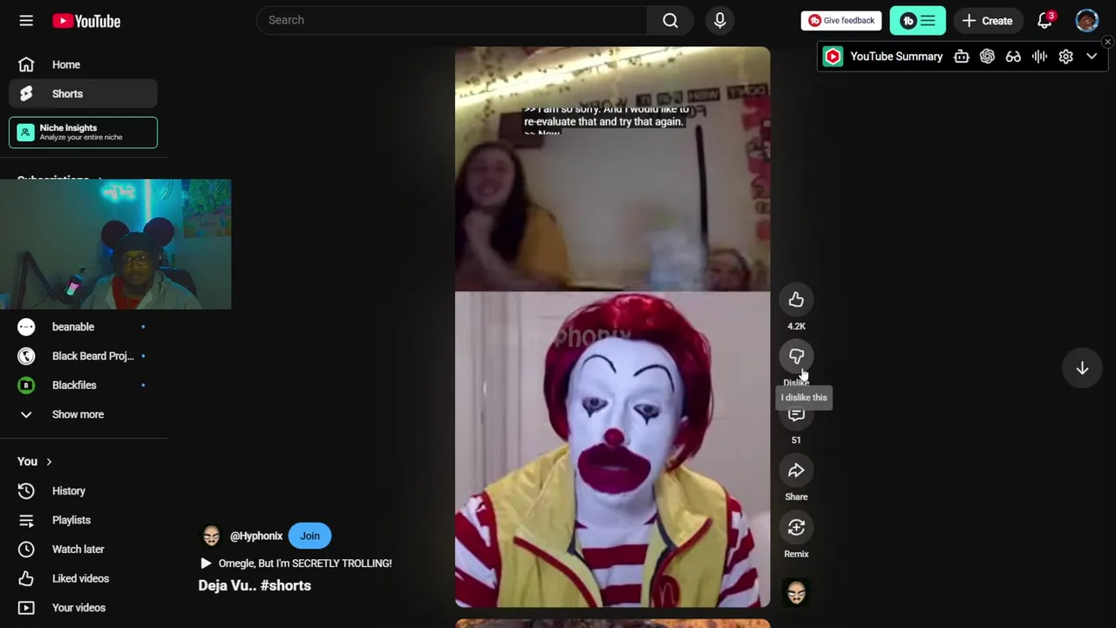1116x628 pixels.
Task: Open History in the sidebar
Action: coord(84,491)
